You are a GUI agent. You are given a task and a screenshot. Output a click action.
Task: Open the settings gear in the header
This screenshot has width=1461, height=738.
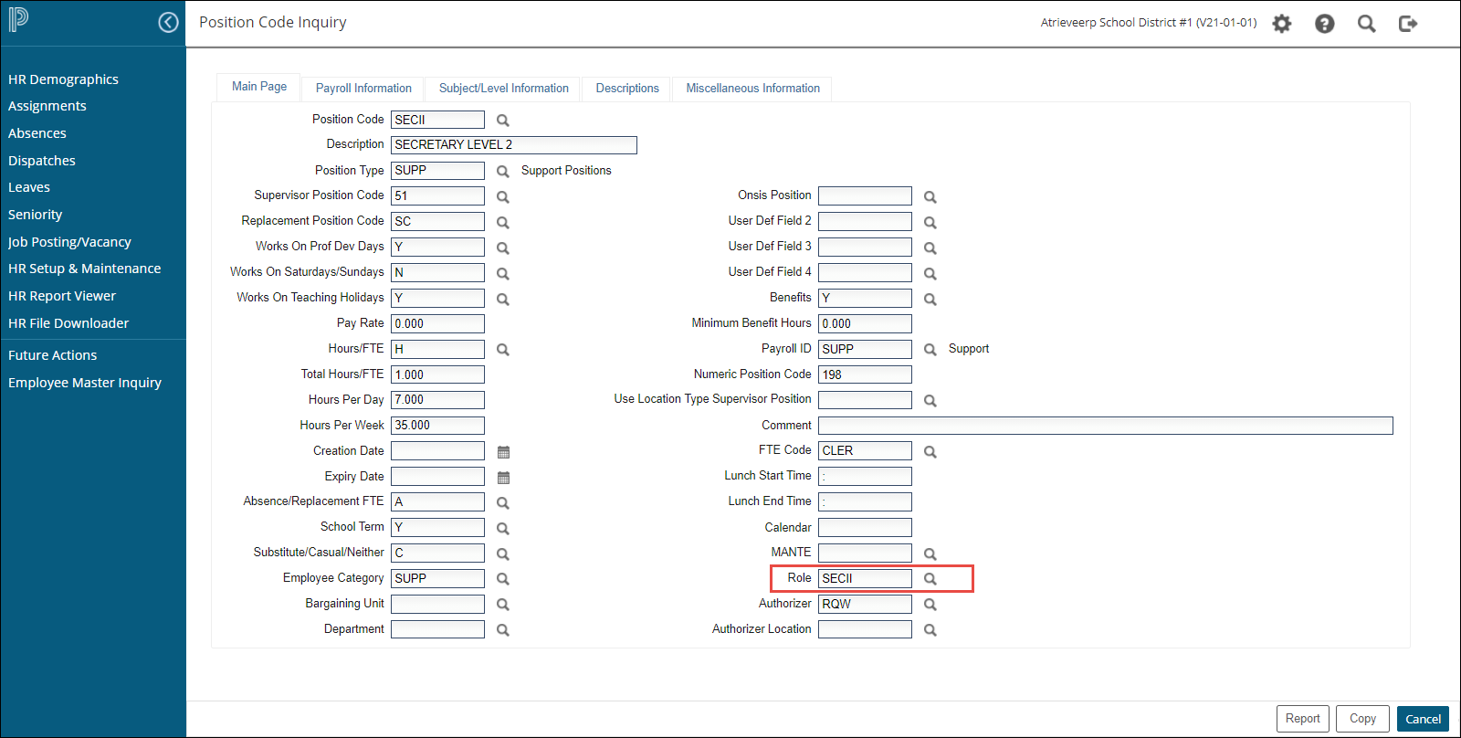click(x=1282, y=24)
